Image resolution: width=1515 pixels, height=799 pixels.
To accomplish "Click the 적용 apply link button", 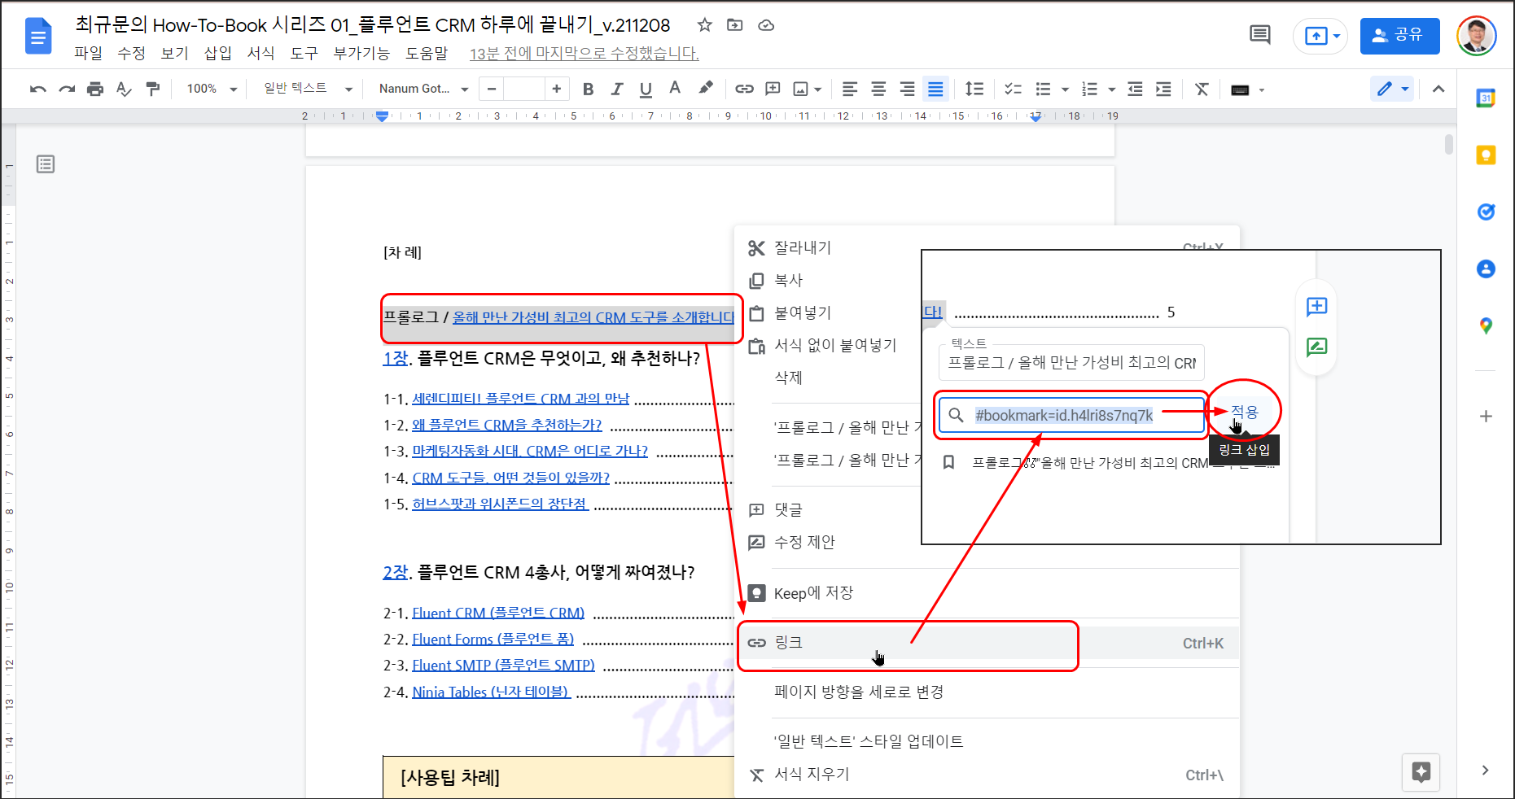I will click(x=1245, y=413).
